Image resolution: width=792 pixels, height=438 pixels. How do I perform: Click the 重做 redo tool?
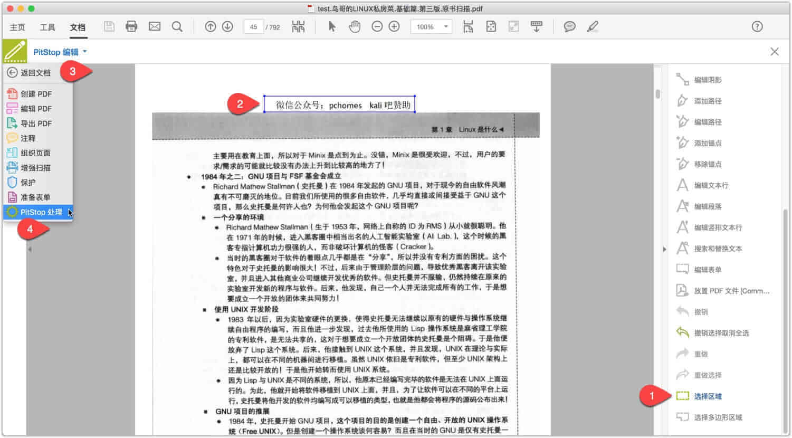pos(692,354)
